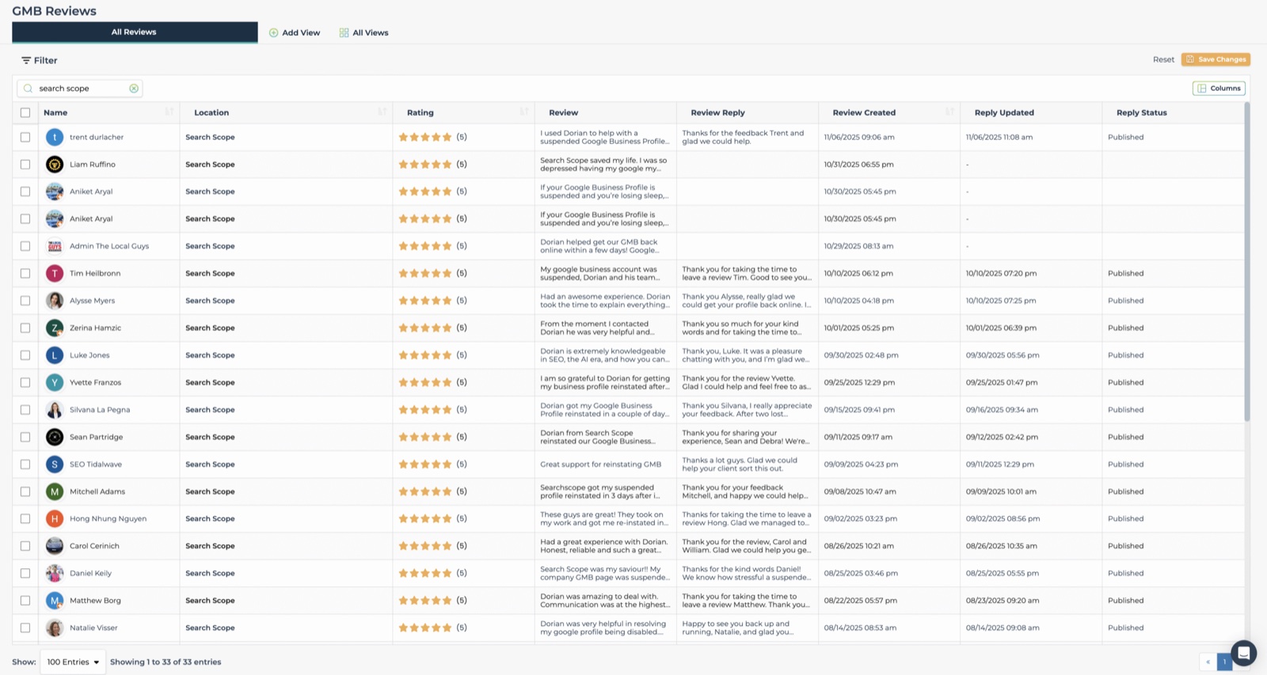
Task: Click Tim Heilbronn's avatar
Action: tap(55, 273)
